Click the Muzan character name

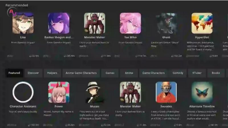[x=95, y=106]
